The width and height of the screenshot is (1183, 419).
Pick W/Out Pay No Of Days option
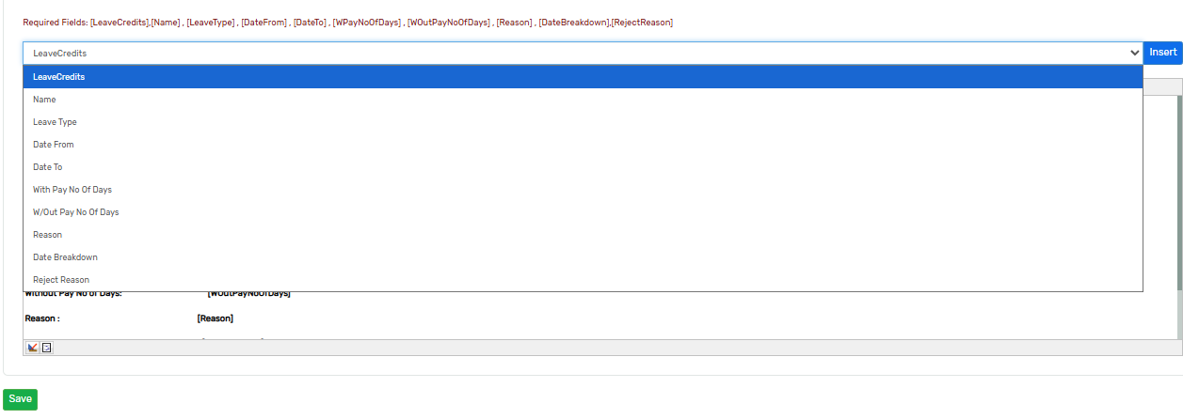[x=583, y=212]
